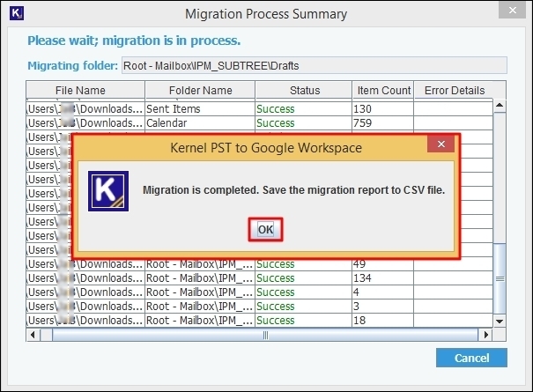This screenshot has width=533, height=392.
Task: Click the item count 759 cell
Action: pos(382,122)
